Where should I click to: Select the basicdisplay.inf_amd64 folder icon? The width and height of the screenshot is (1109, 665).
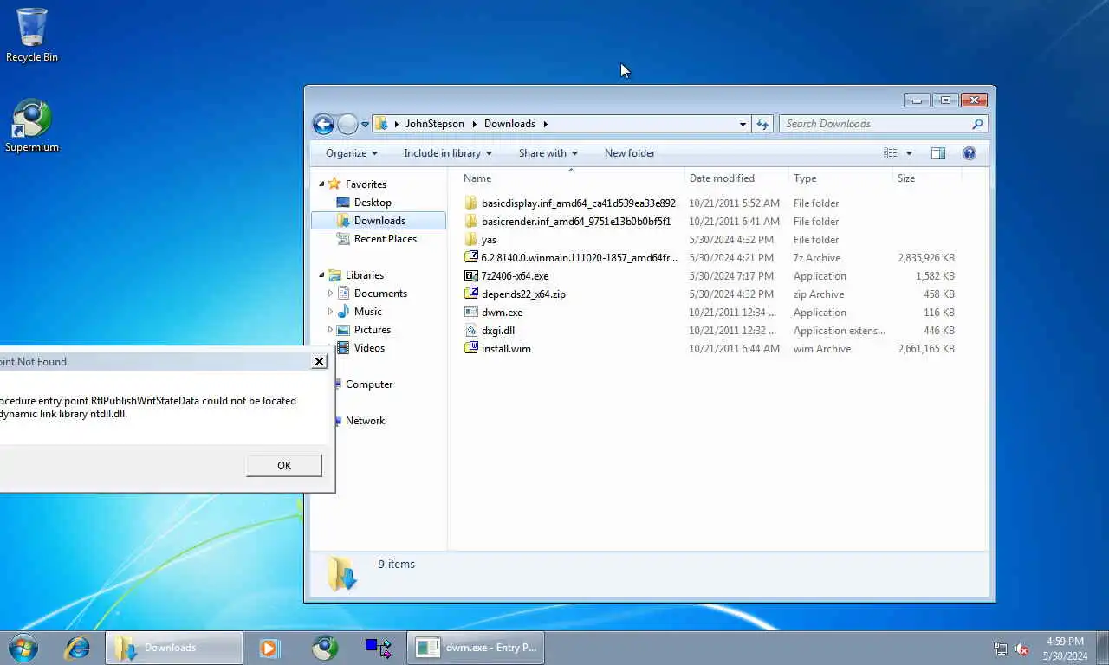click(471, 203)
